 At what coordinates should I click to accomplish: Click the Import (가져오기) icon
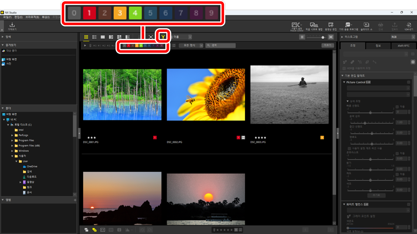pos(12,26)
